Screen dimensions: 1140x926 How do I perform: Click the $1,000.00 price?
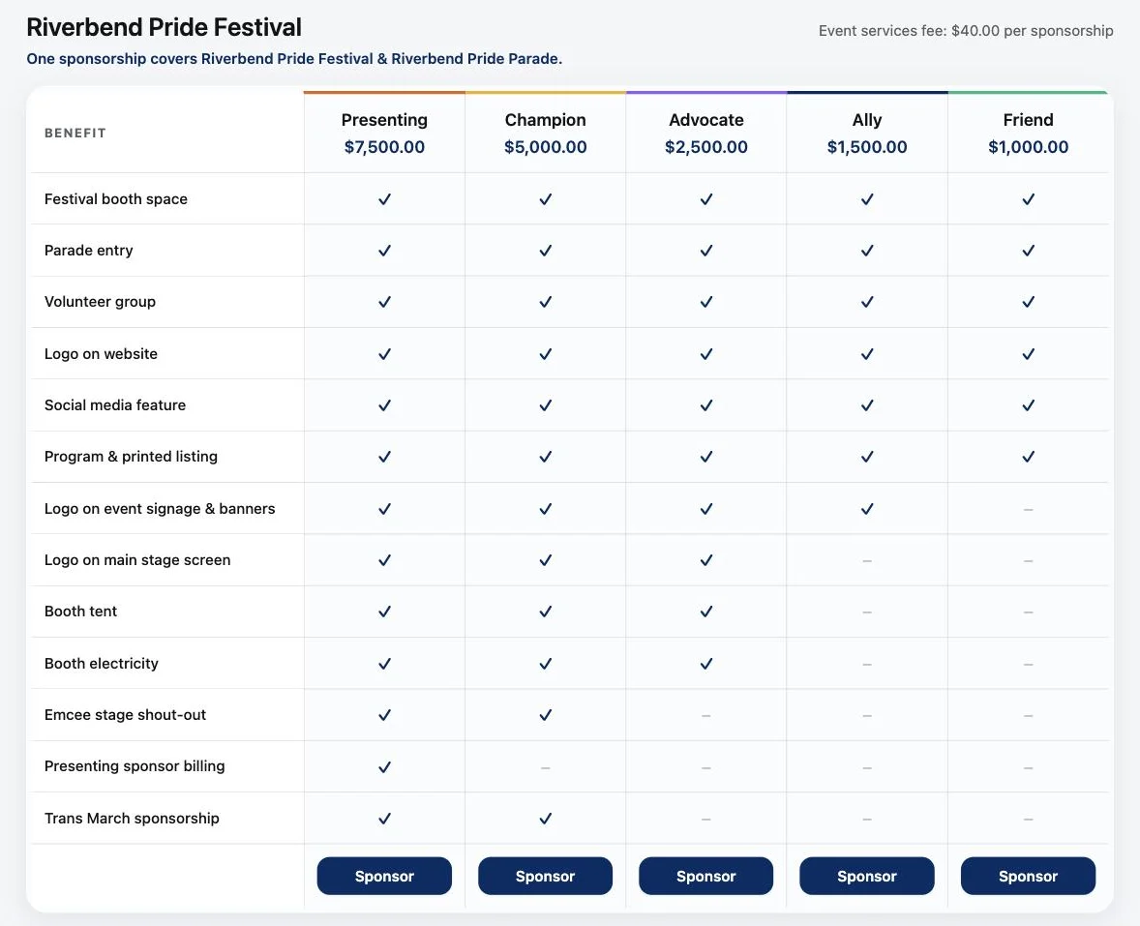[x=1028, y=147]
